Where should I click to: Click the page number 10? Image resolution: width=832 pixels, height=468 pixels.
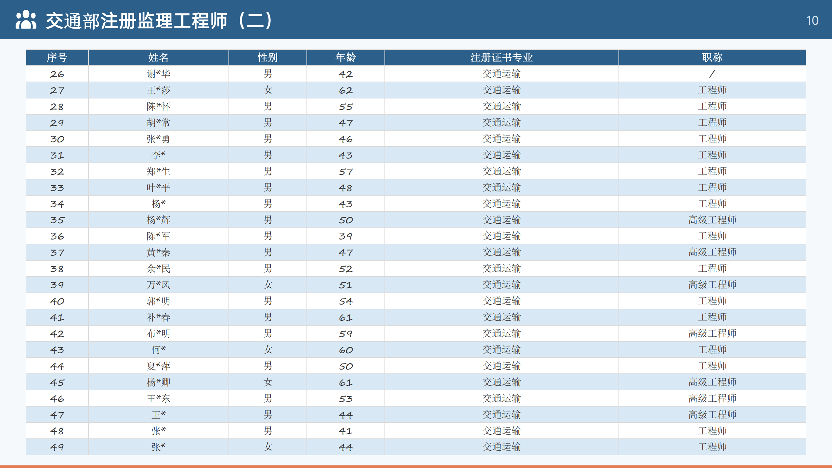pos(812,21)
